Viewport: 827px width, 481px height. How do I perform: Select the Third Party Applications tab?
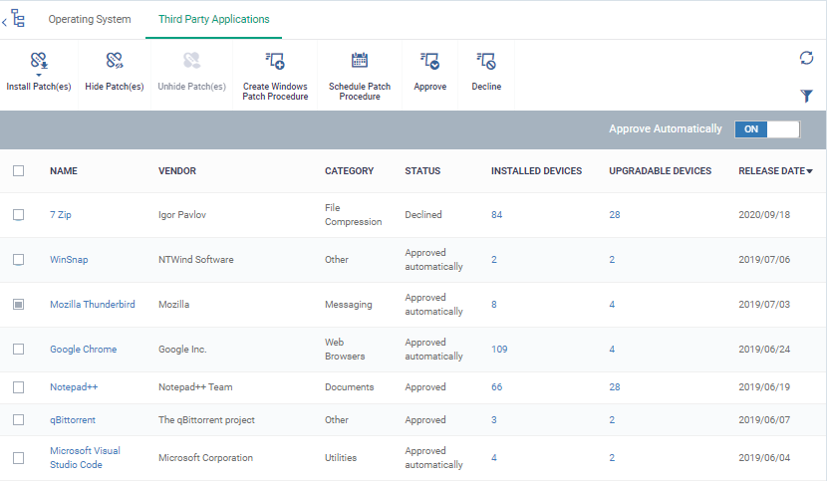click(x=213, y=19)
